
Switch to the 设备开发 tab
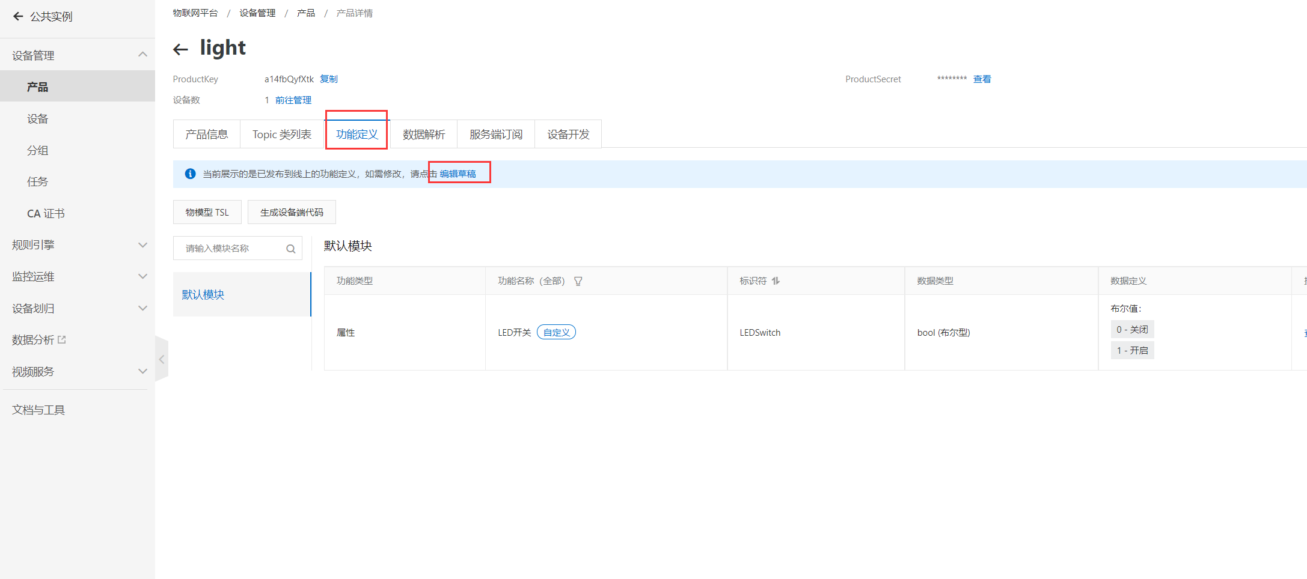click(568, 134)
